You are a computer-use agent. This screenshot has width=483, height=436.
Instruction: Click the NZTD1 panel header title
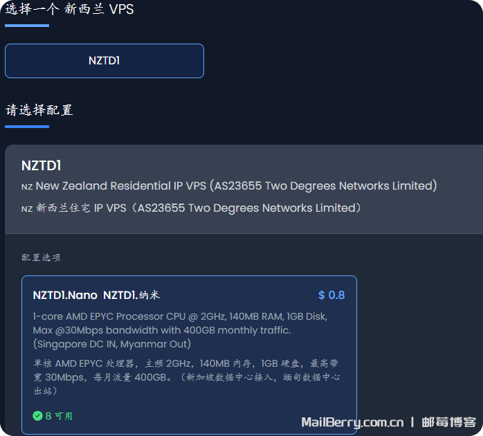coord(42,166)
